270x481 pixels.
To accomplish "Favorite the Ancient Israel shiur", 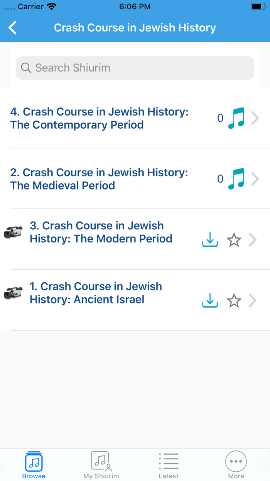I will click(233, 300).
